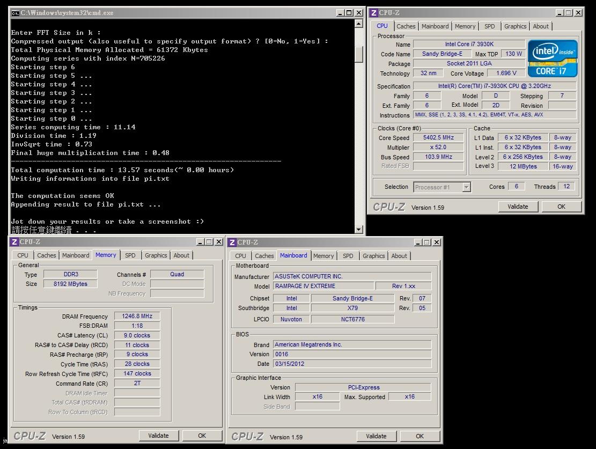Select Caches tab in Memory window
596x449 pixels.
46,255
